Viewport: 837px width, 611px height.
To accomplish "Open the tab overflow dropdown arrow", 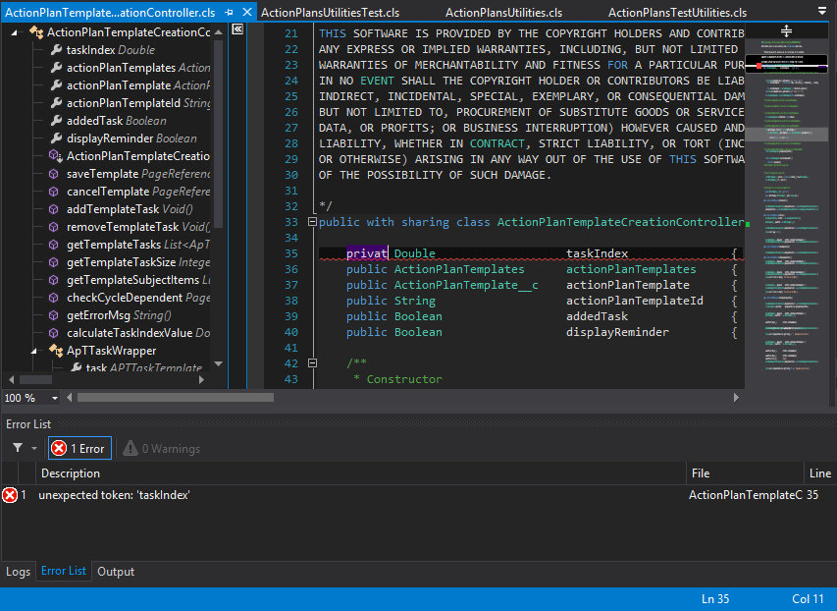I will pos(822,11).
